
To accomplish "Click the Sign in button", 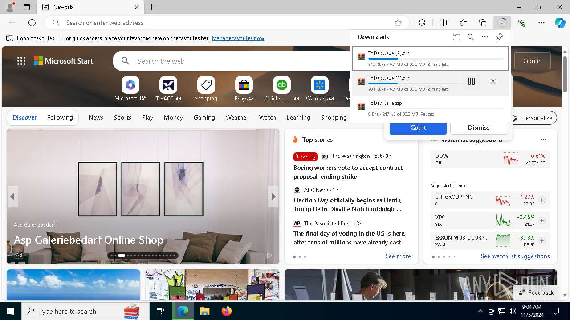I will coord(533,61).
